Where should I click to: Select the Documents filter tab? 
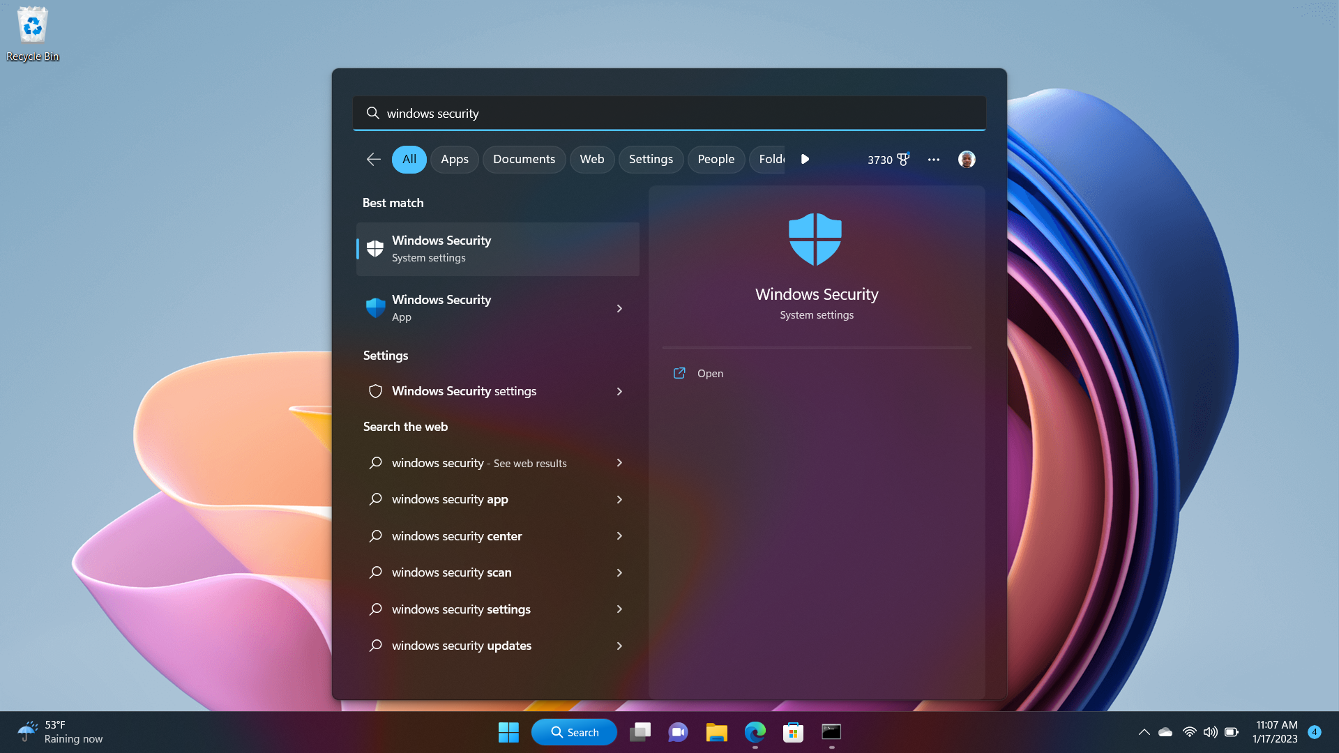tap(523, 159)
